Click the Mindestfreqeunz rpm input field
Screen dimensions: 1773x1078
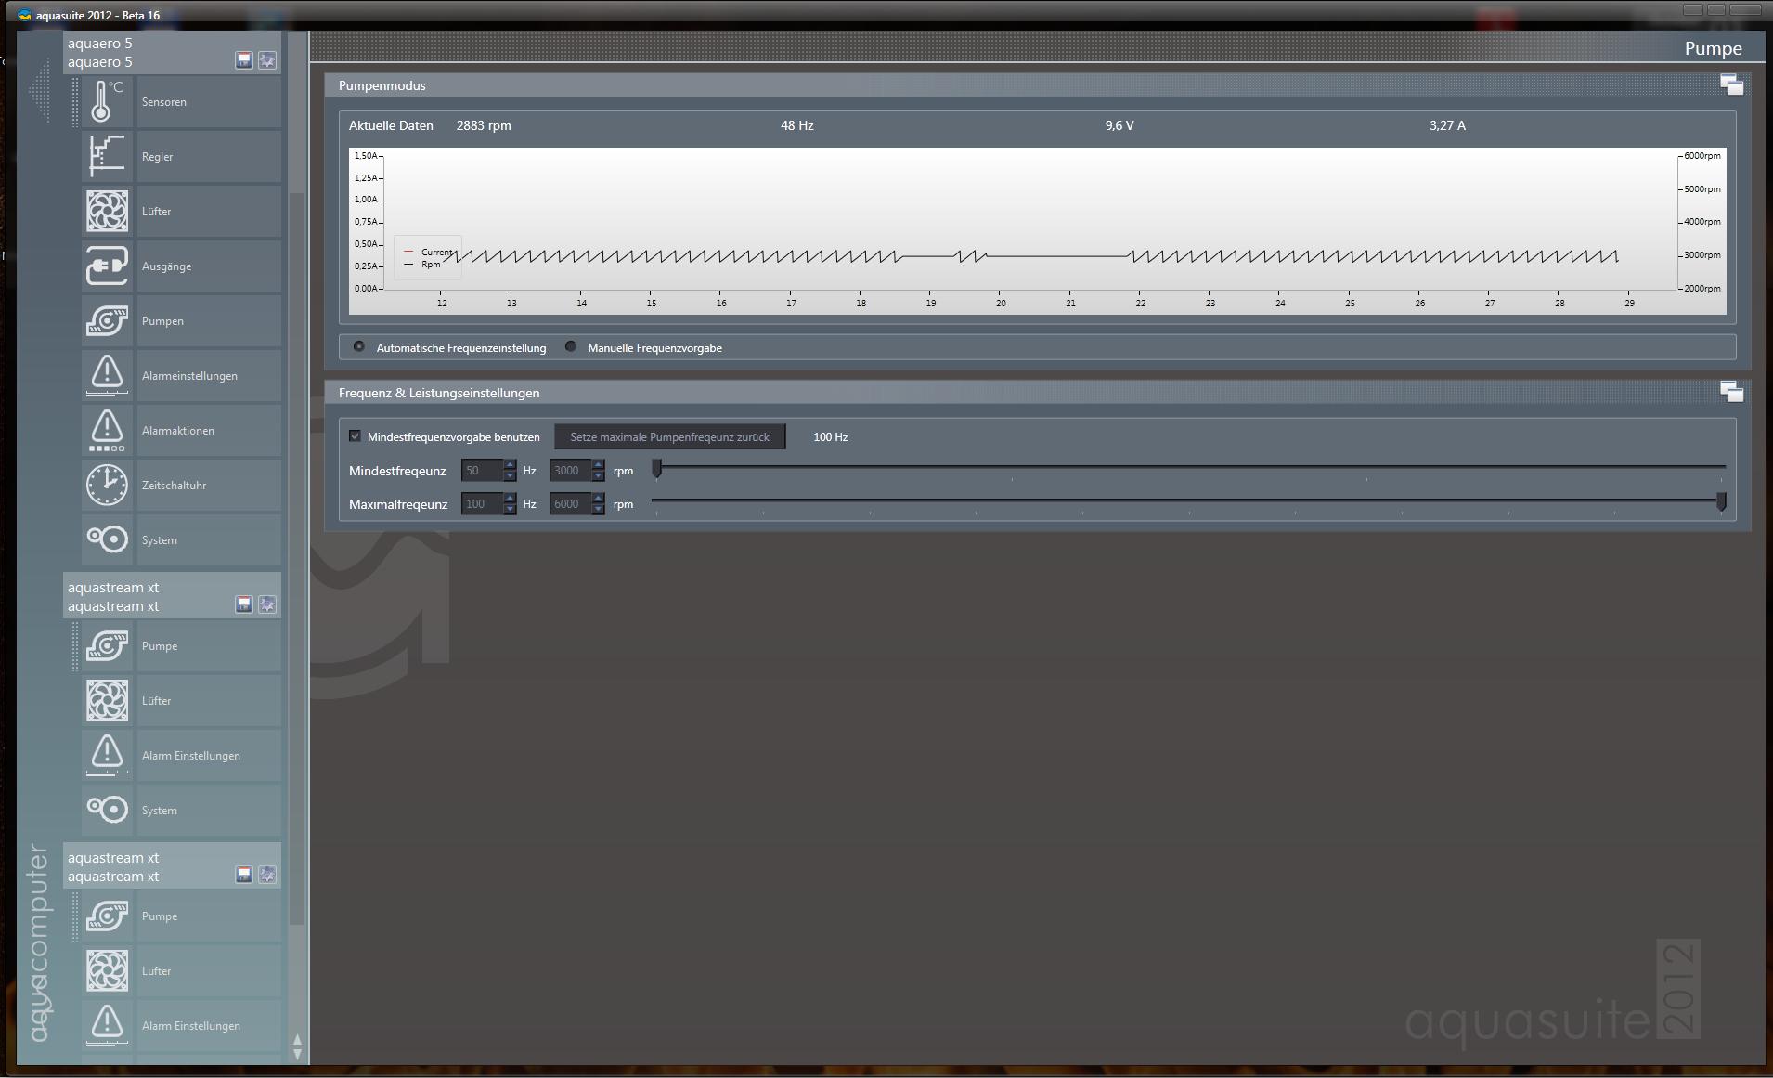570,471
